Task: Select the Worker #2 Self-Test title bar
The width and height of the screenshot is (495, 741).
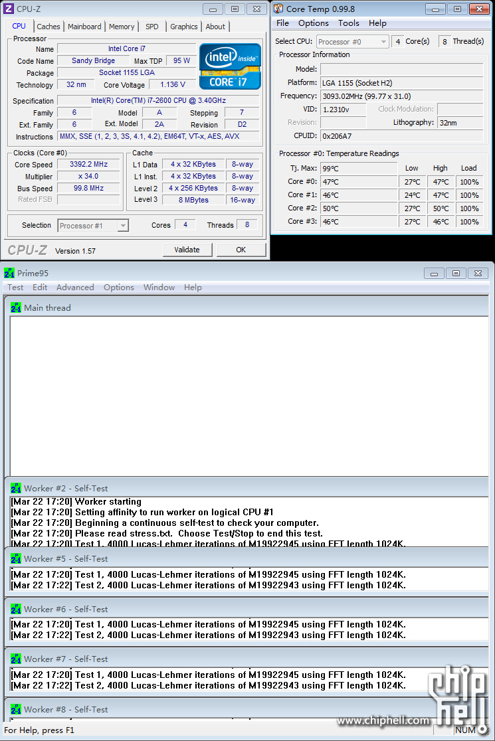Action: (x=247, y=488)
